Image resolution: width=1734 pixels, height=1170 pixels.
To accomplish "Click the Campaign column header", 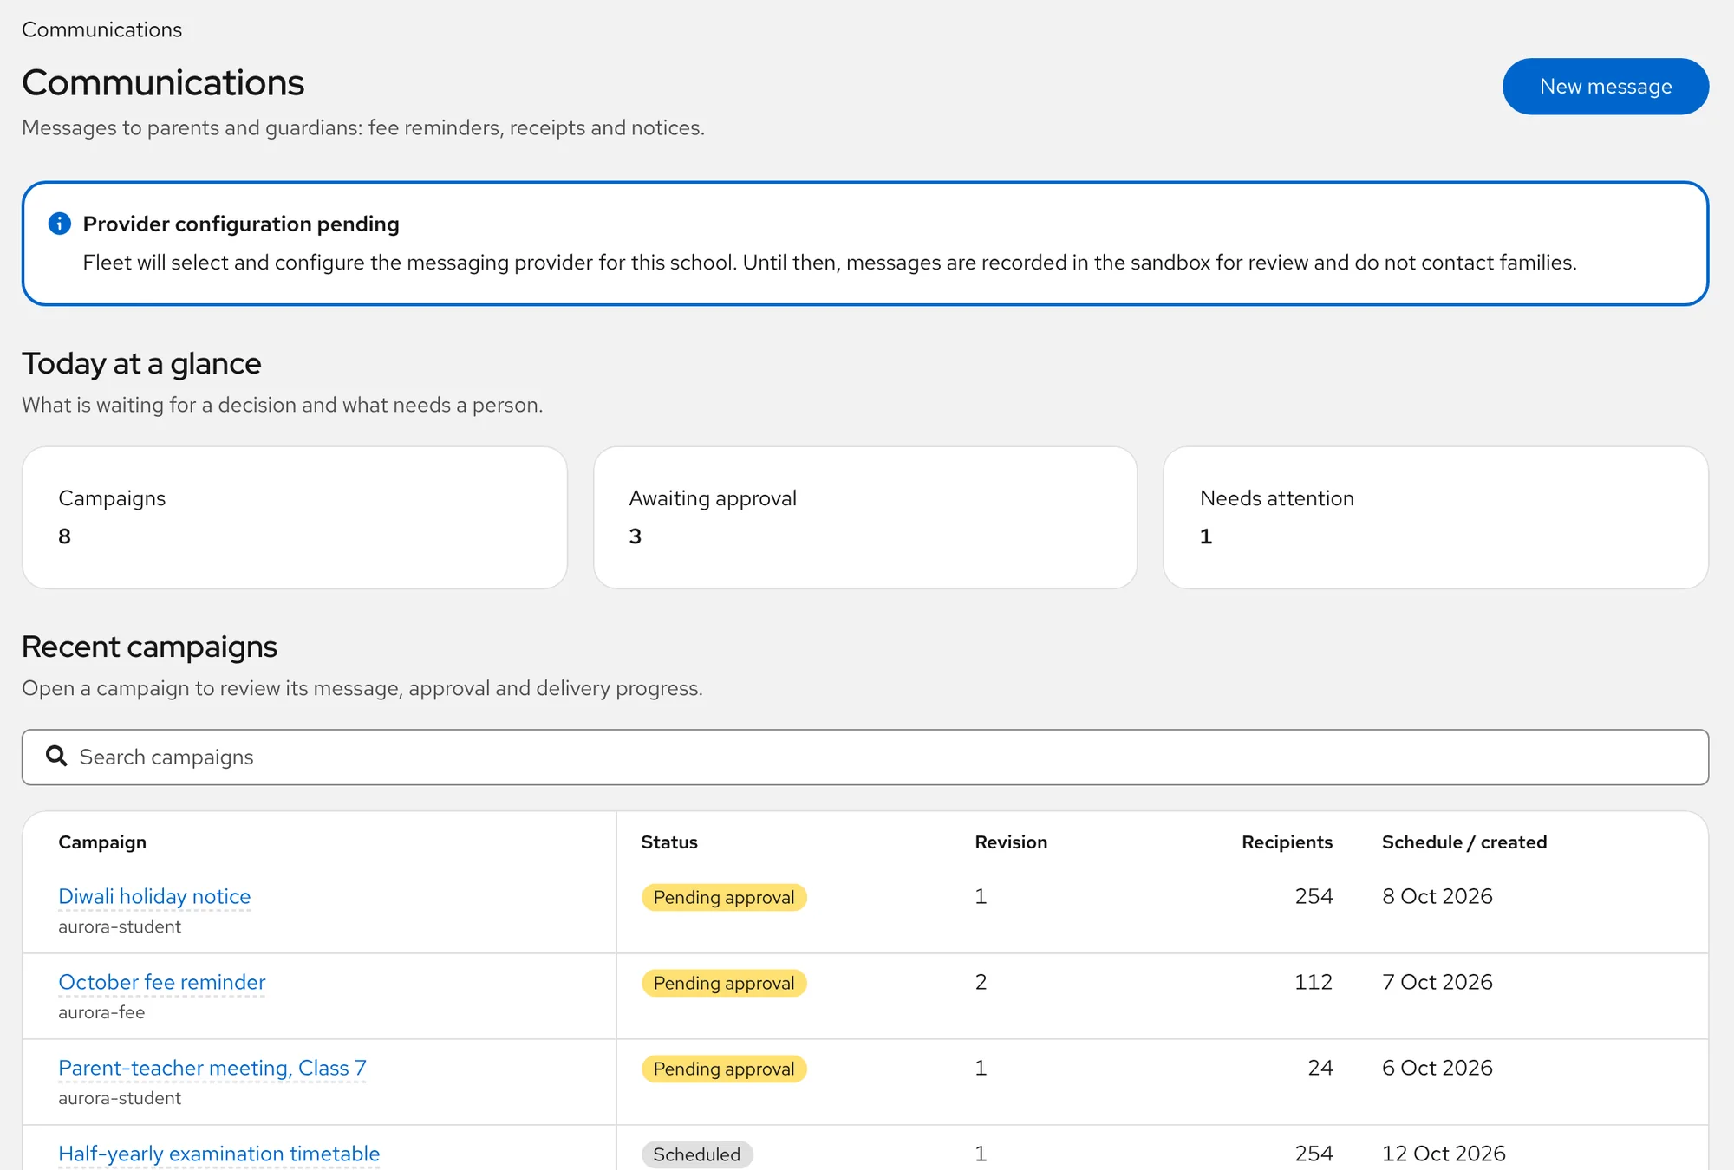I will point(102,842).
